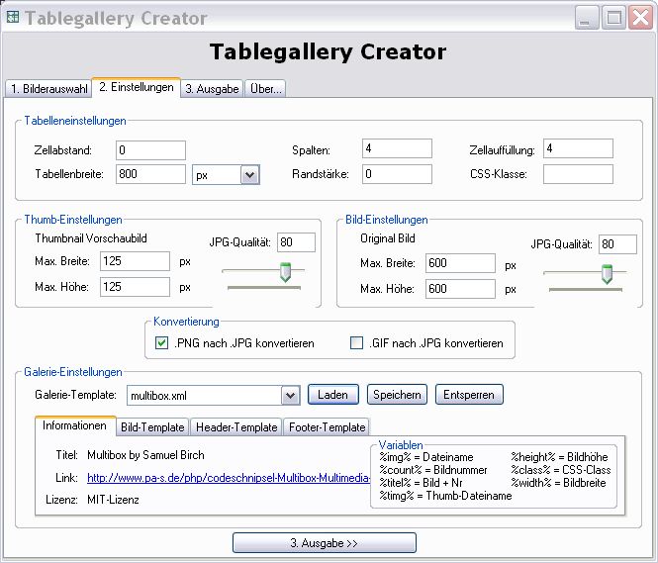Click the Bild JPG-Qualität slider handle
Screen dimensions: 658x563
pyautogui.click(x=607, y=274)
